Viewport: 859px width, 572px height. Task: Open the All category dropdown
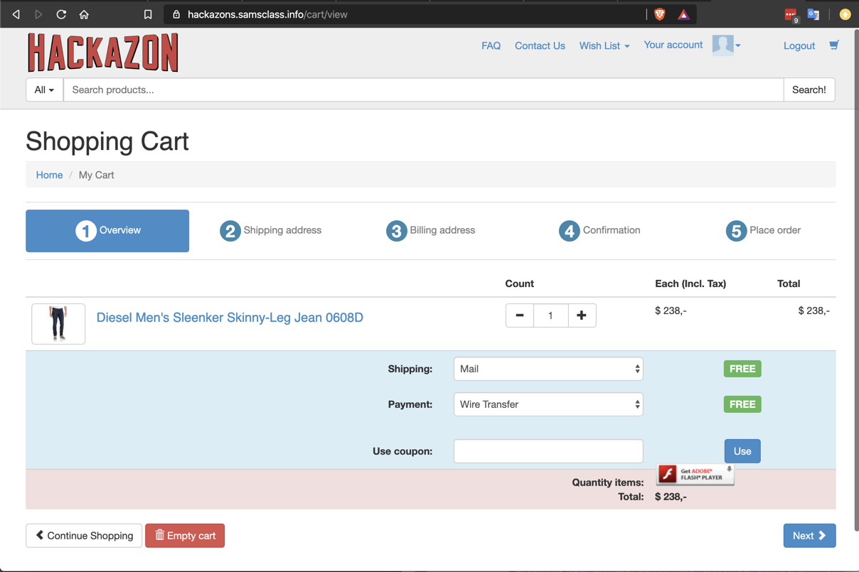pyautogui.click(x=44, y=90)
